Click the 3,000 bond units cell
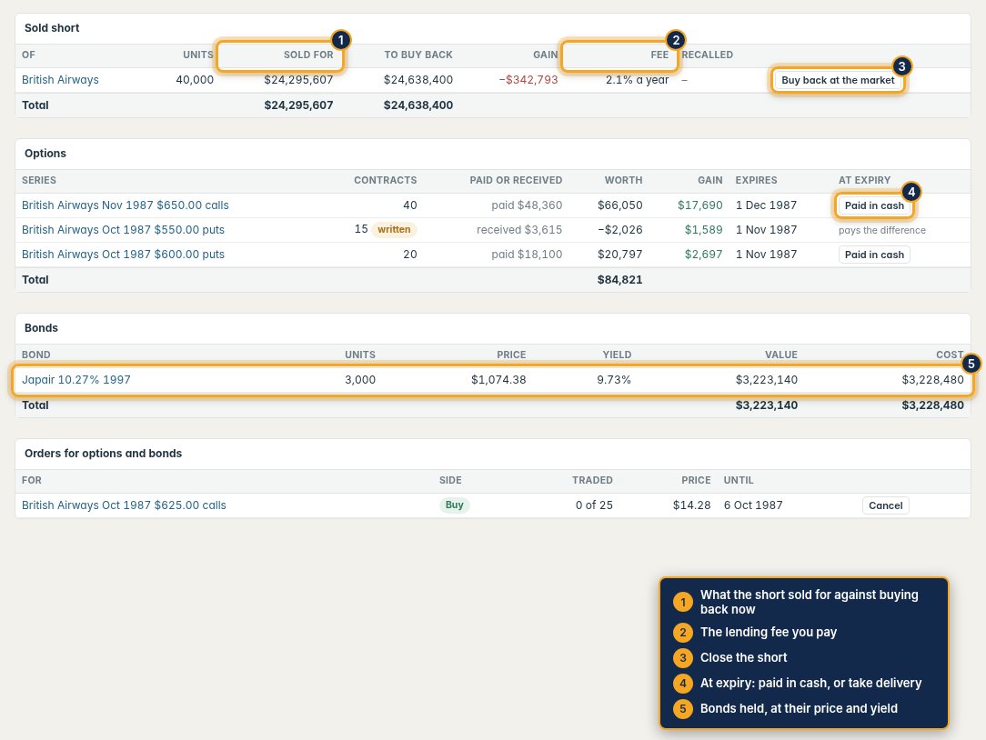 (360, 380)
